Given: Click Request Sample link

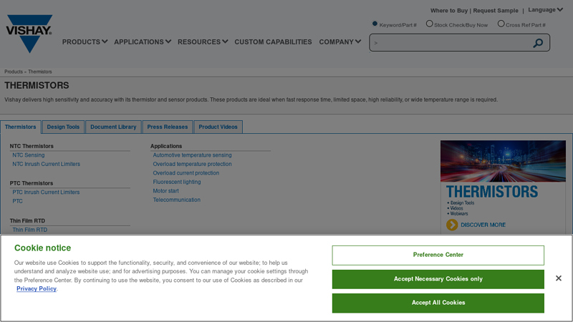Looking at the screenshot, I should (496, 11).
